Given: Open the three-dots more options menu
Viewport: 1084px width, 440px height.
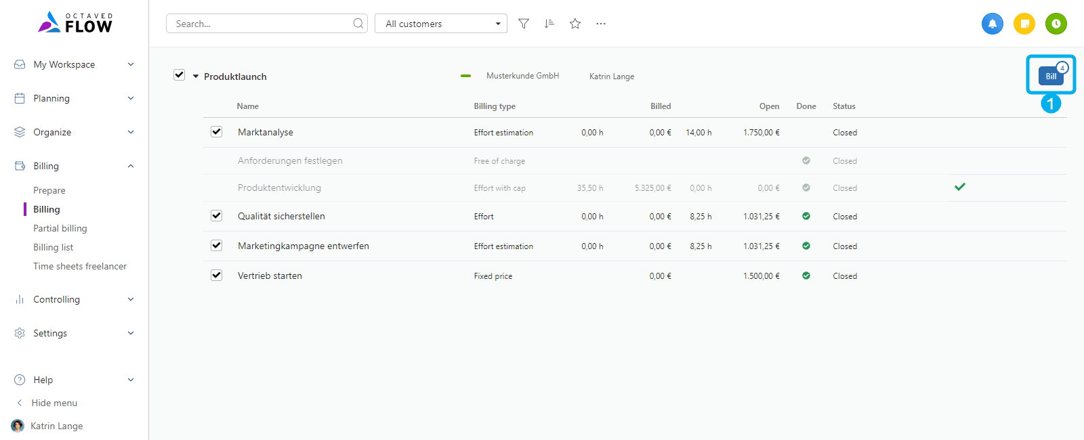Looking at the screenshot, I should pos(601,24).
